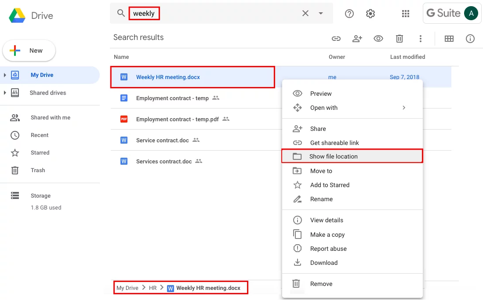Click the Word icon of Service contract.doc
Viewport: 483px width, 300px height.
(124, 140)
